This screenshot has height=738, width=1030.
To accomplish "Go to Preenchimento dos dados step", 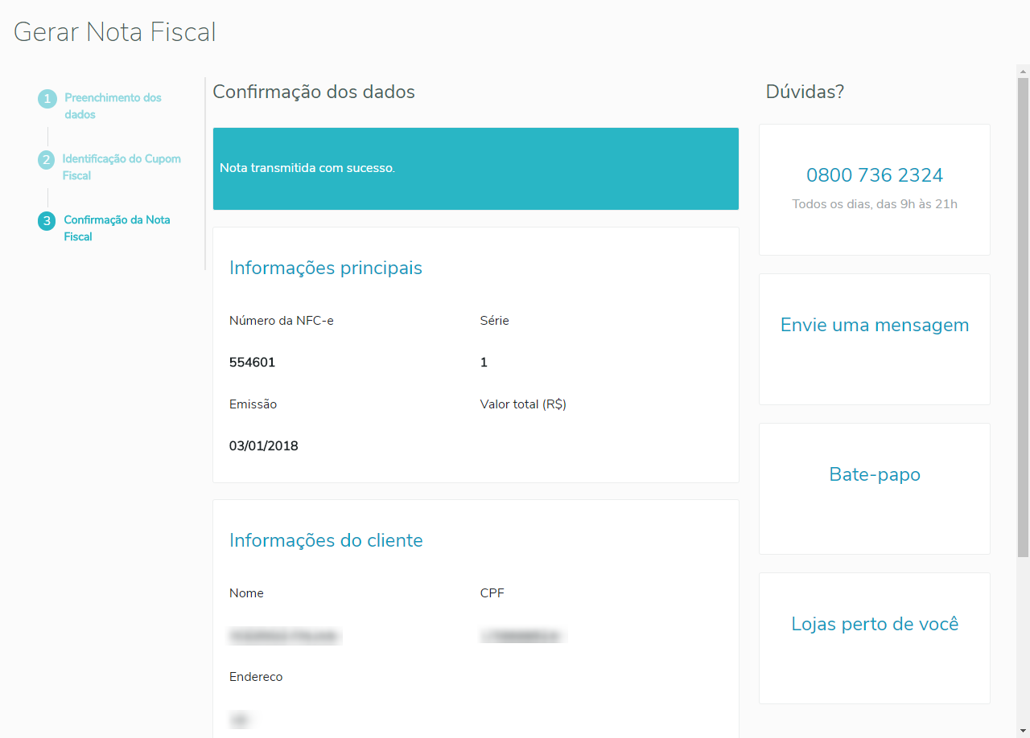I will 113,106.
